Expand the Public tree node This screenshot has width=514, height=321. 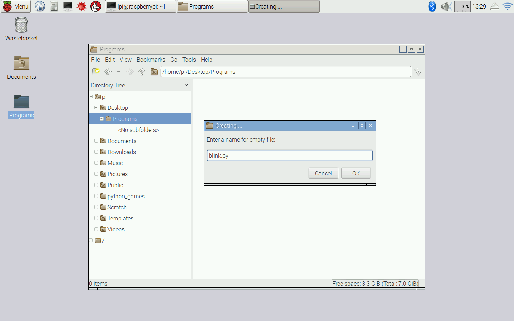point(96,185)
